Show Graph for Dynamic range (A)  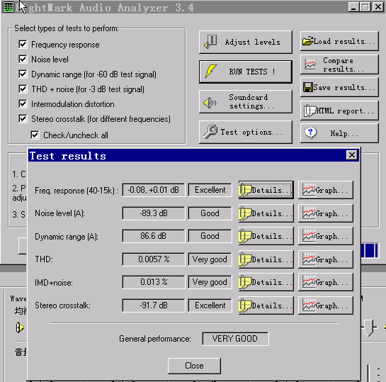(x=326, y=236)
